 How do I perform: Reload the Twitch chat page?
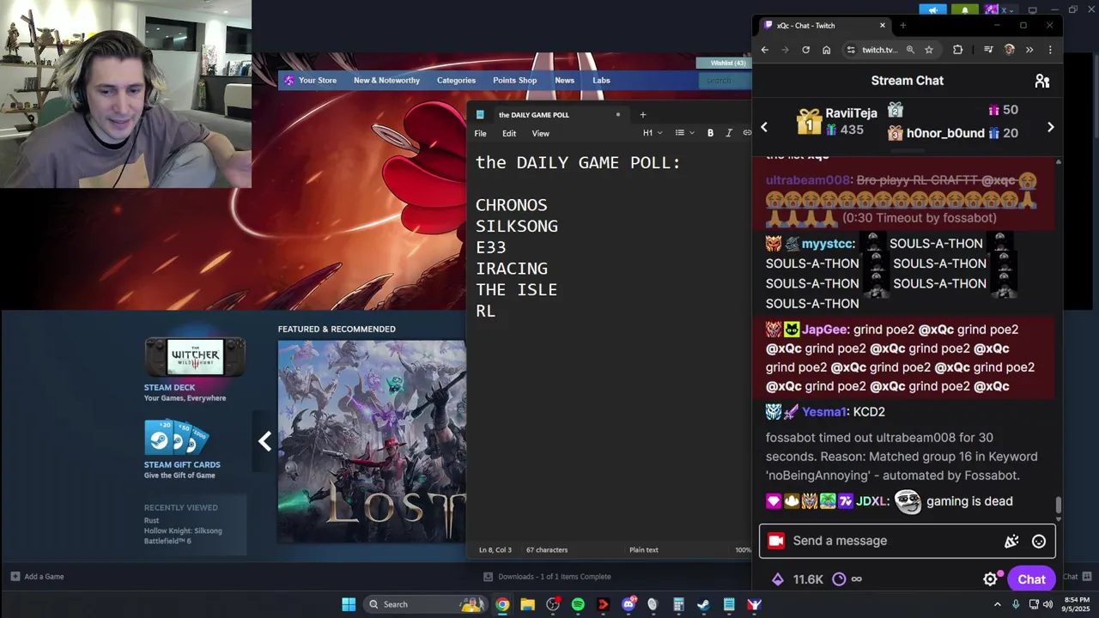pyautogui.click(x=805, y=50)
